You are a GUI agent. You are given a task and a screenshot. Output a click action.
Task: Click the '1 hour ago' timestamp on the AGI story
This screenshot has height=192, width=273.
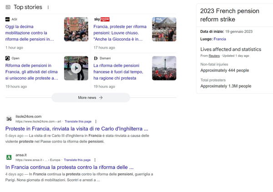click(14, 47)
